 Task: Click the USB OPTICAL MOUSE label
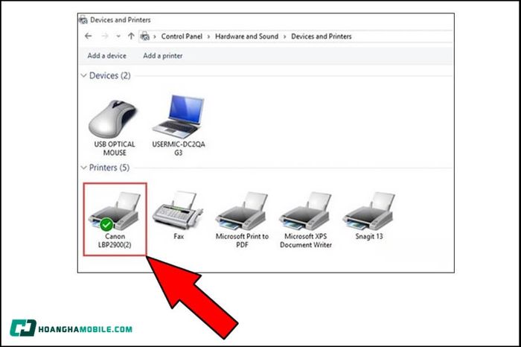pyautogui.click(x=115, y=149)
